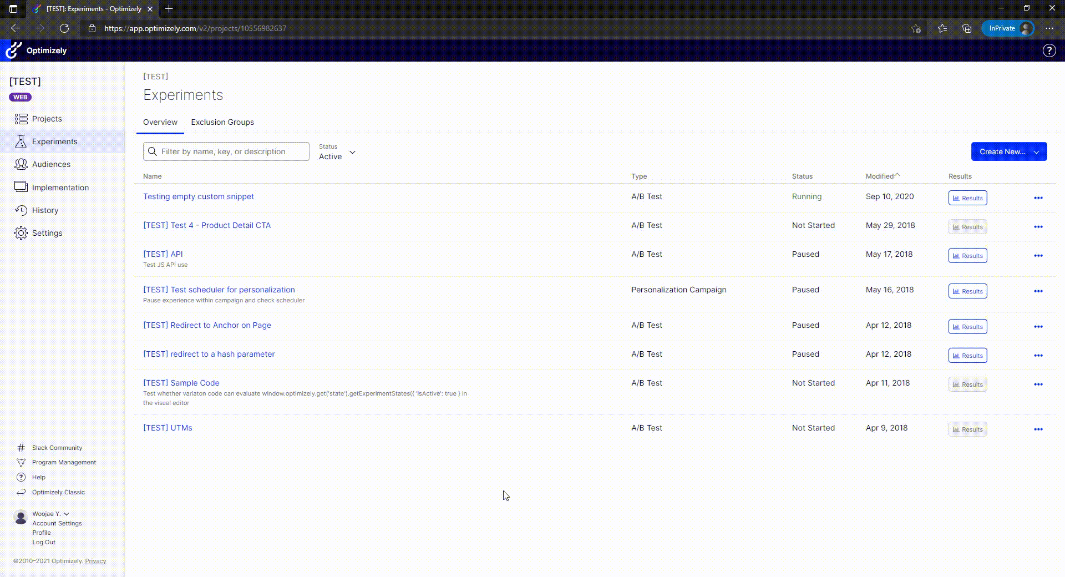Open browser settings and more menu
Image resolution: width=1065 pixels, height=577 pixels.
pos(1049,28)
